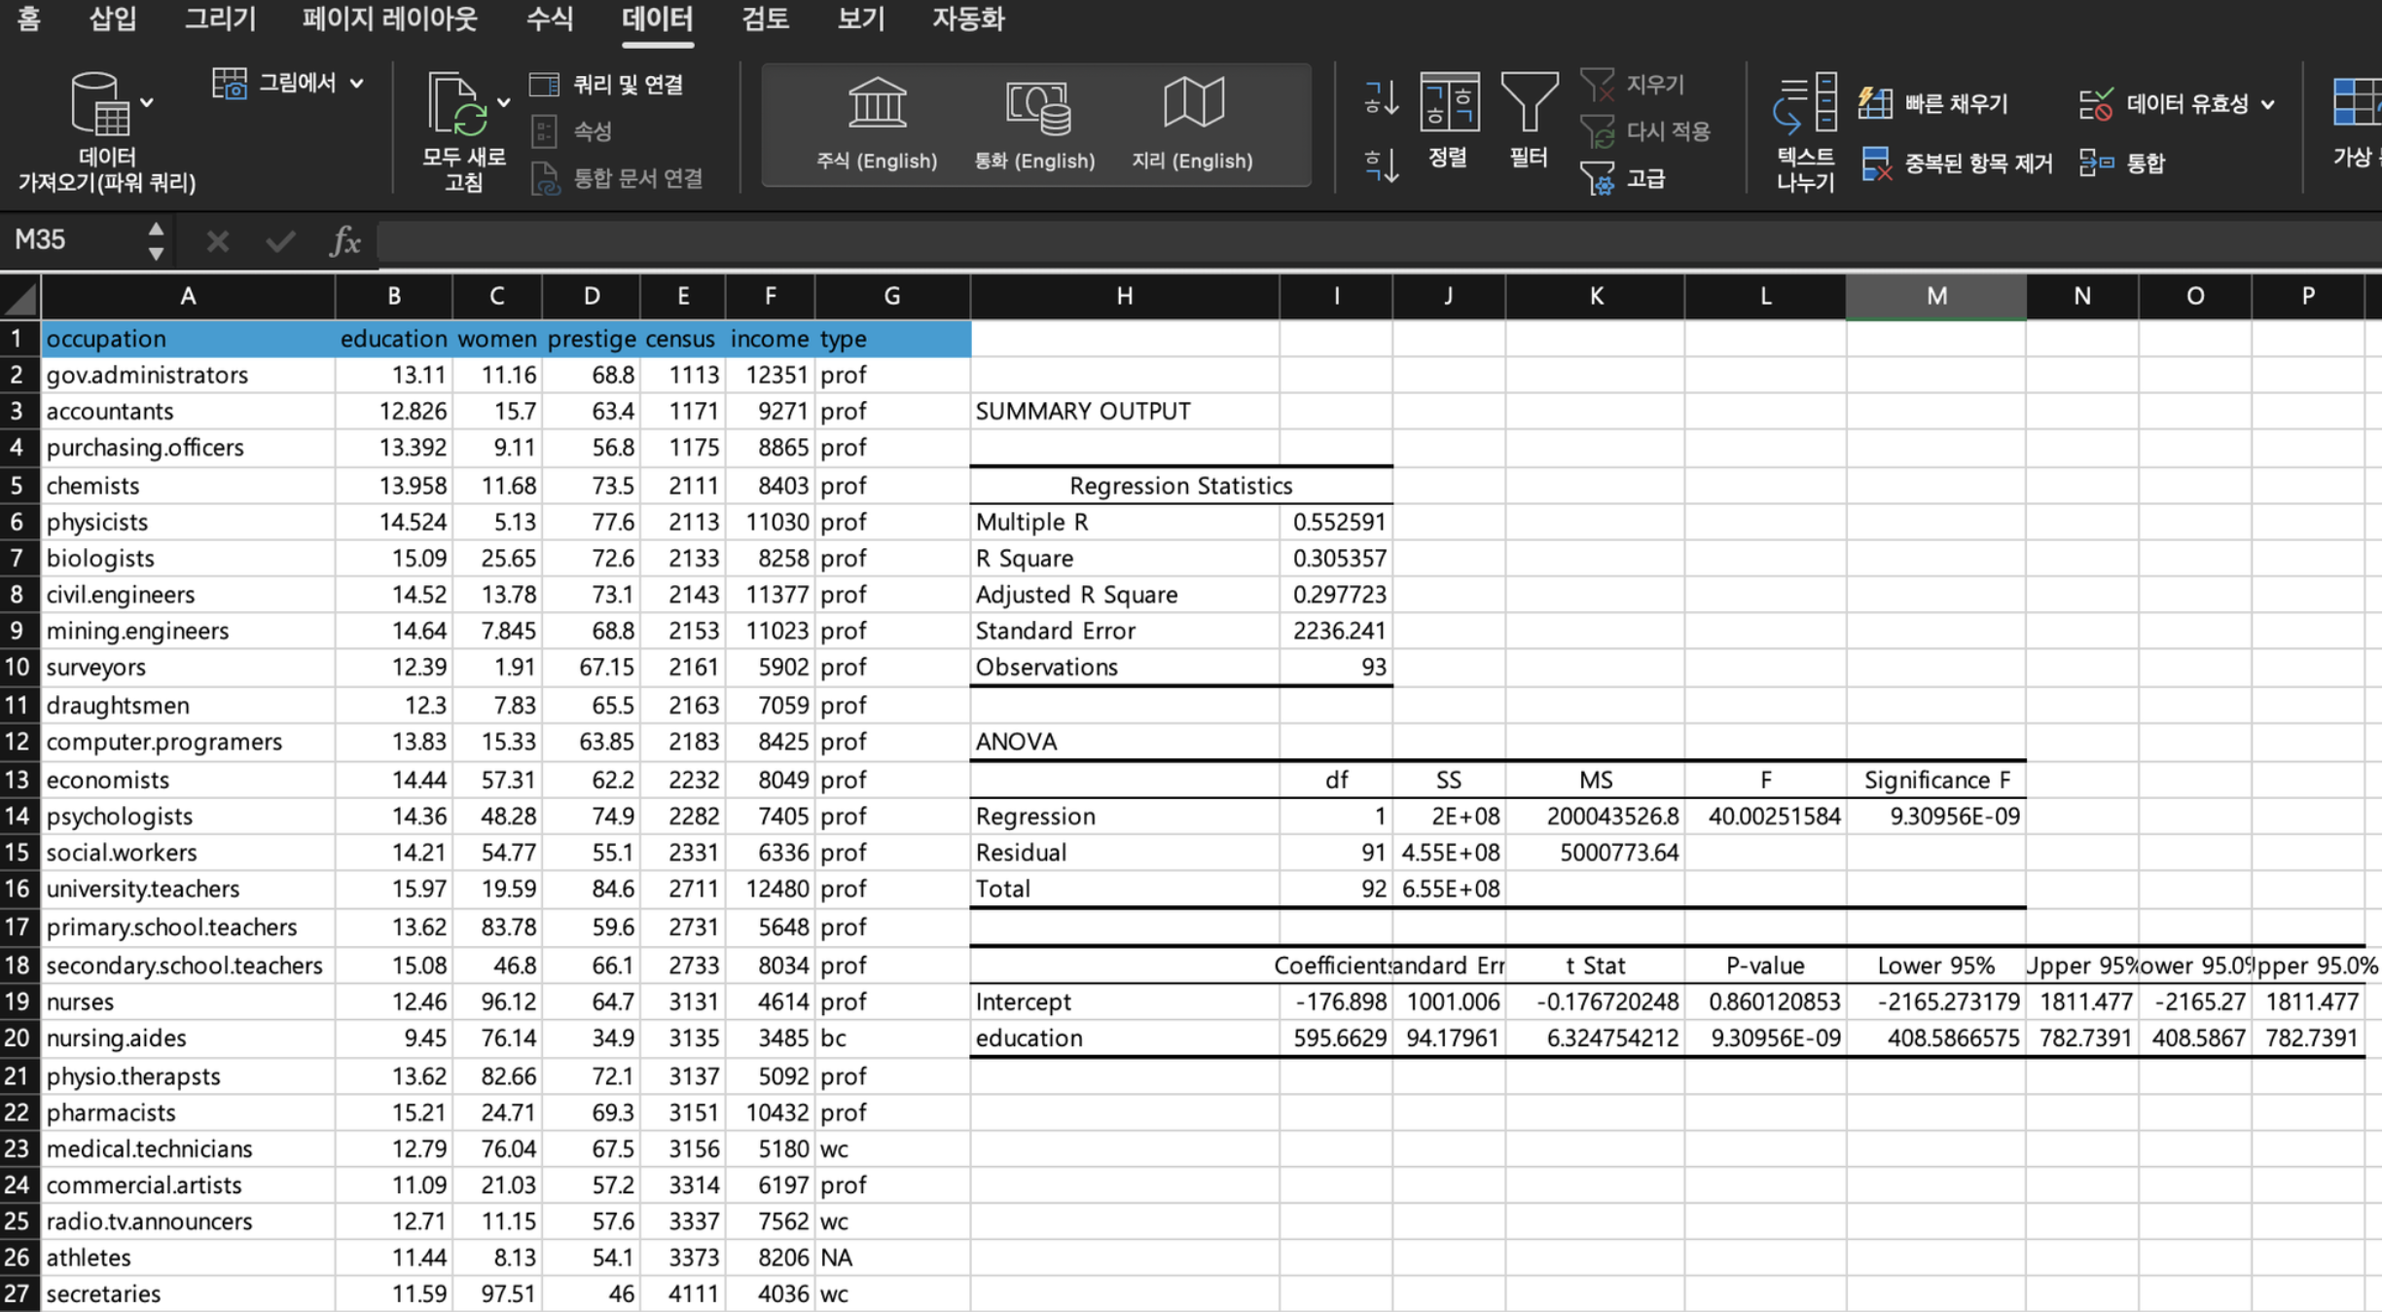Viewport: 2382px width, 1312px height.
Task: Click 빠른 채우기 flash fill
Action: point(1934,103)
